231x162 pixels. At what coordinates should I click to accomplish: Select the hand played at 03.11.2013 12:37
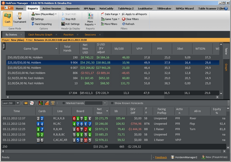click(114, 118)
